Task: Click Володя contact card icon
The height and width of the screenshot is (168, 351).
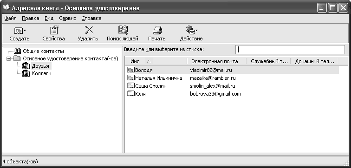Action: [131, 70]
